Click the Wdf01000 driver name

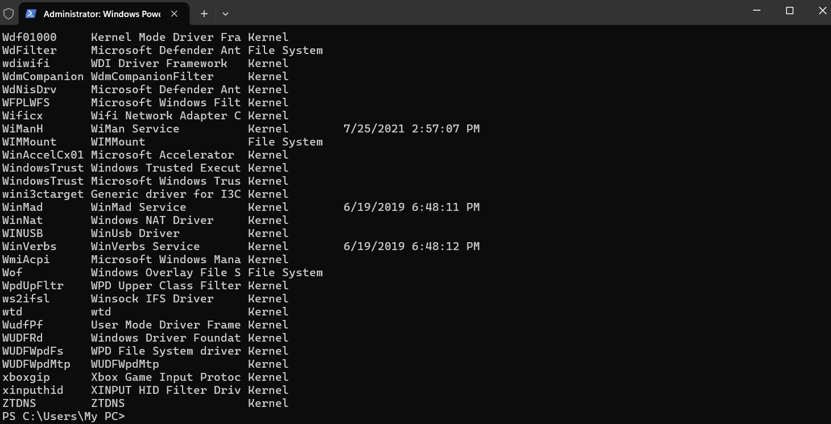[x=30, y=38]
